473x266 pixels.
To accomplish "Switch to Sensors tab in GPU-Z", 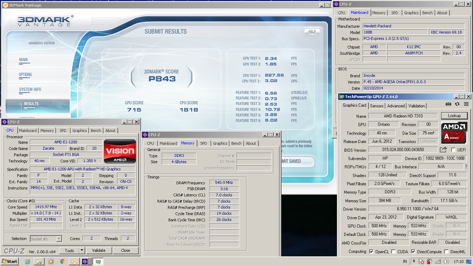I will click(x=377, y=106).
